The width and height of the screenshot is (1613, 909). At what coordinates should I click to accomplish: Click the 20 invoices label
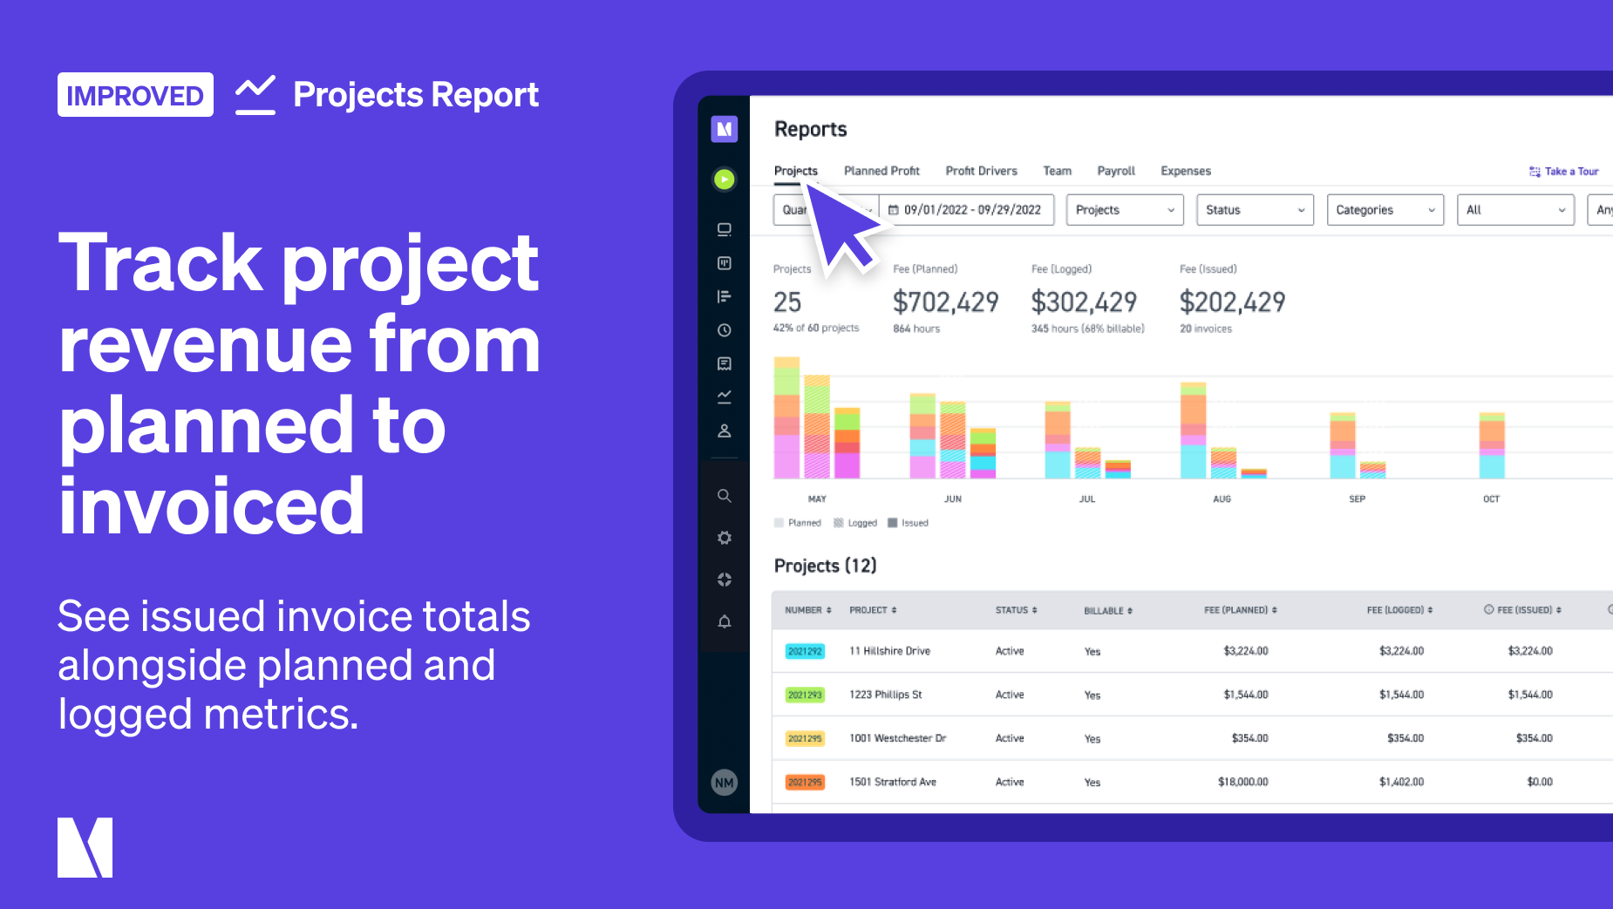(1206, 329)
